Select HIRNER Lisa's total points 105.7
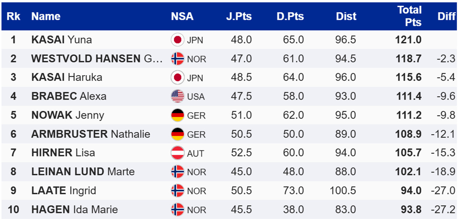The height and width of the screenshot is (219, 458). click(x=409, y=153)
